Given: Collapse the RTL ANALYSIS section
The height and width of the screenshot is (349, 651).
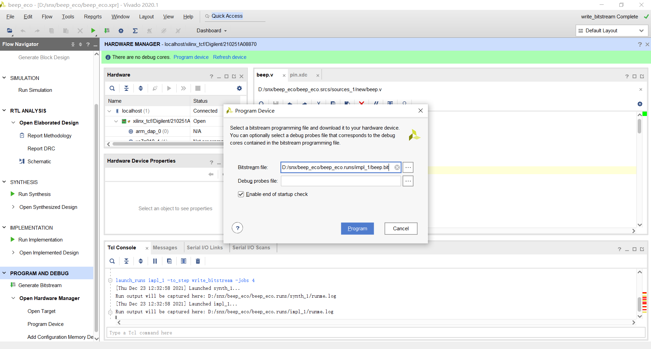Looking at the screenshot, I should point(4,110).
